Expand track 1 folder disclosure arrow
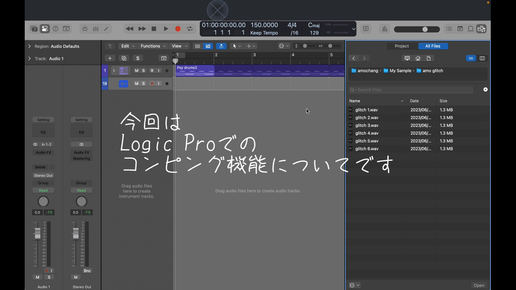516x290 pixels. (114, 71)
